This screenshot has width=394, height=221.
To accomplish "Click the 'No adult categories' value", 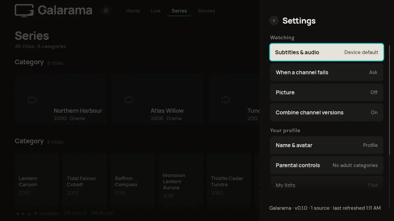I will [x=355, y=165].
